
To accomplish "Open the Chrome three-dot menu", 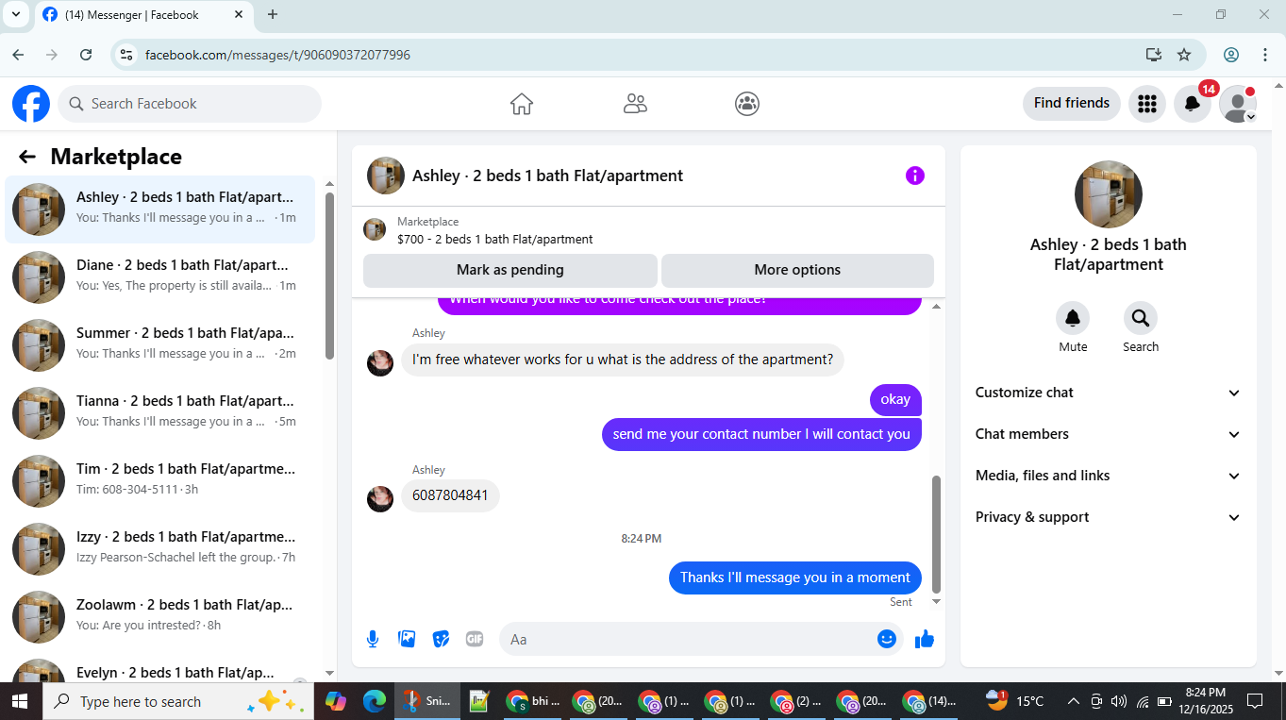I will click(1265, 55).
